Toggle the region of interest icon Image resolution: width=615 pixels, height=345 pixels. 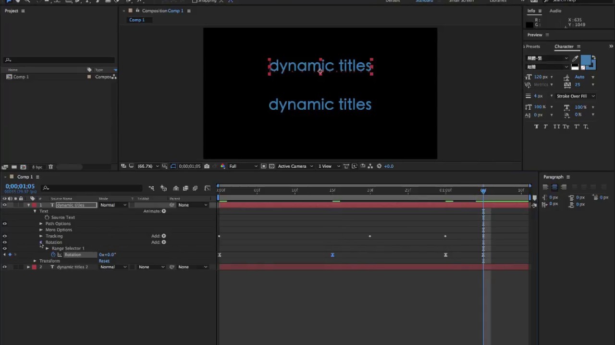pyautogui.click(x=263, y=166)
